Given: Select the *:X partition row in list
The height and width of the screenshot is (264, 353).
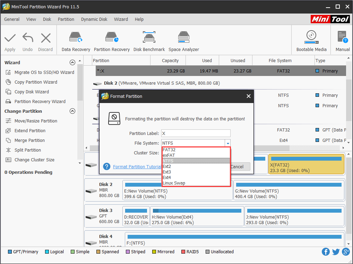Looking at the screenshot, I should (x=221, y=71).
